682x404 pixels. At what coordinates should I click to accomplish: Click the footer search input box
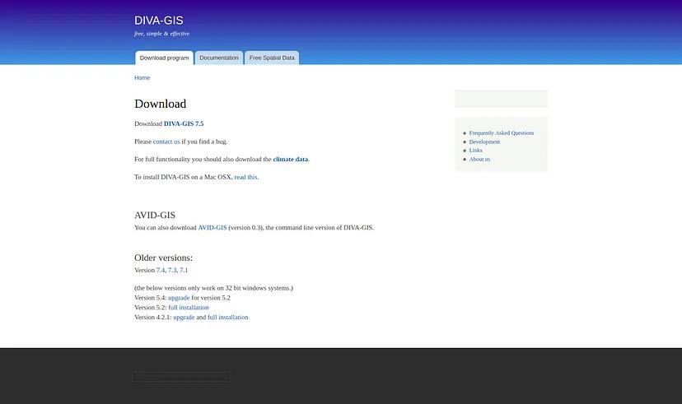click(181, 377)
